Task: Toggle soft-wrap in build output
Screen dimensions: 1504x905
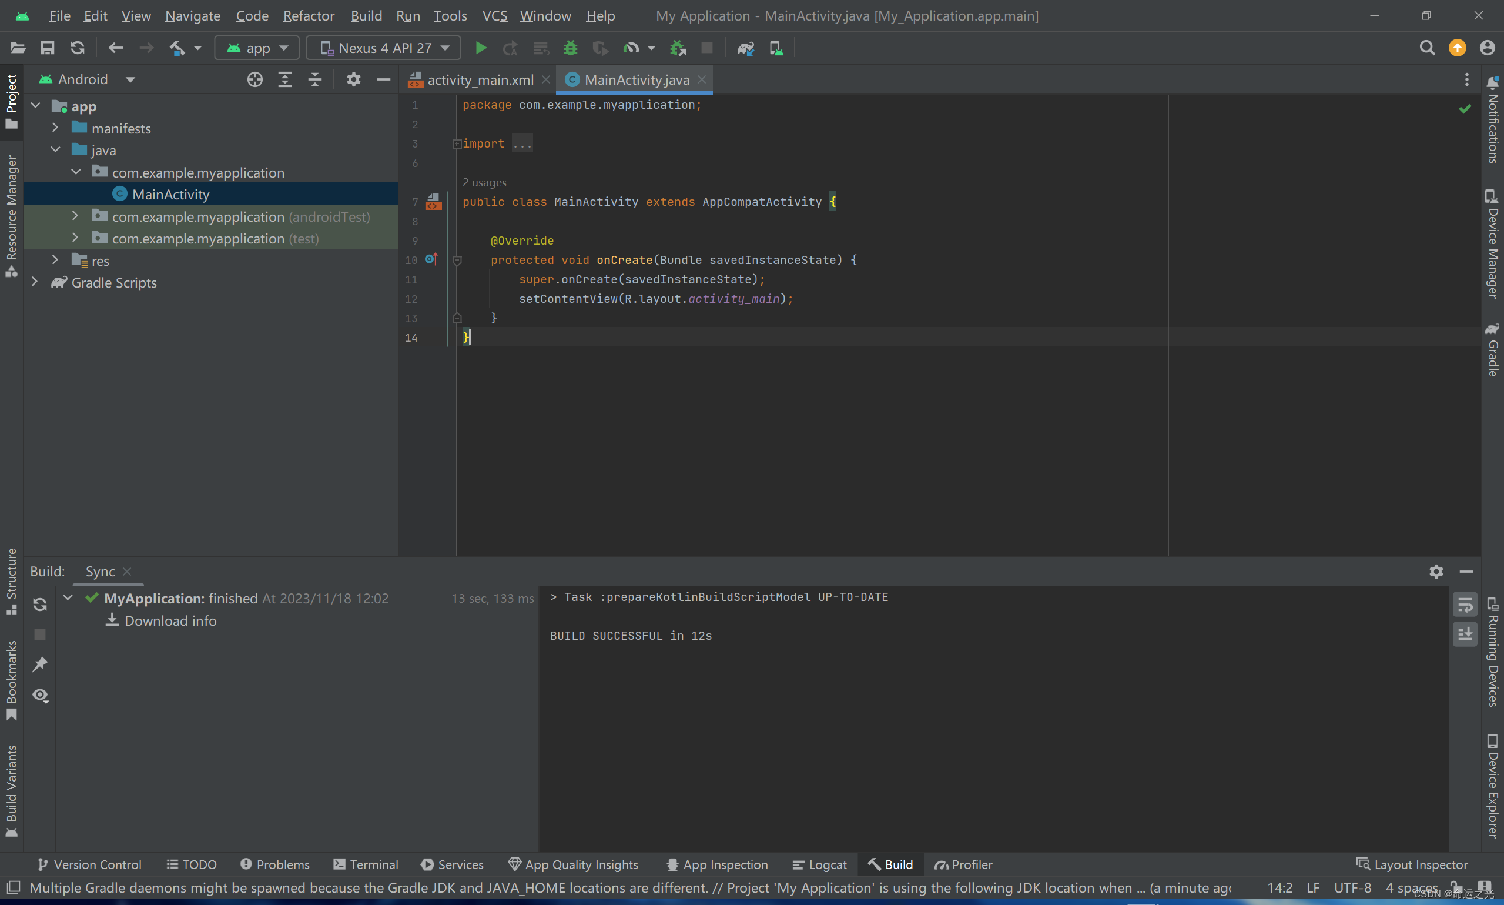Action: click(1465, 605)
